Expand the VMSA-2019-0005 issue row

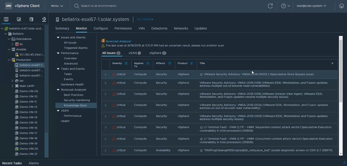[105, 116]
